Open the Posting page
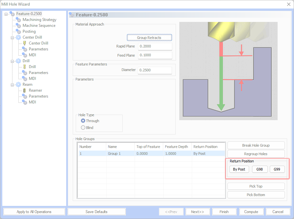The width and height of the screenshot is (294, 219). click(x=29, y=31)
